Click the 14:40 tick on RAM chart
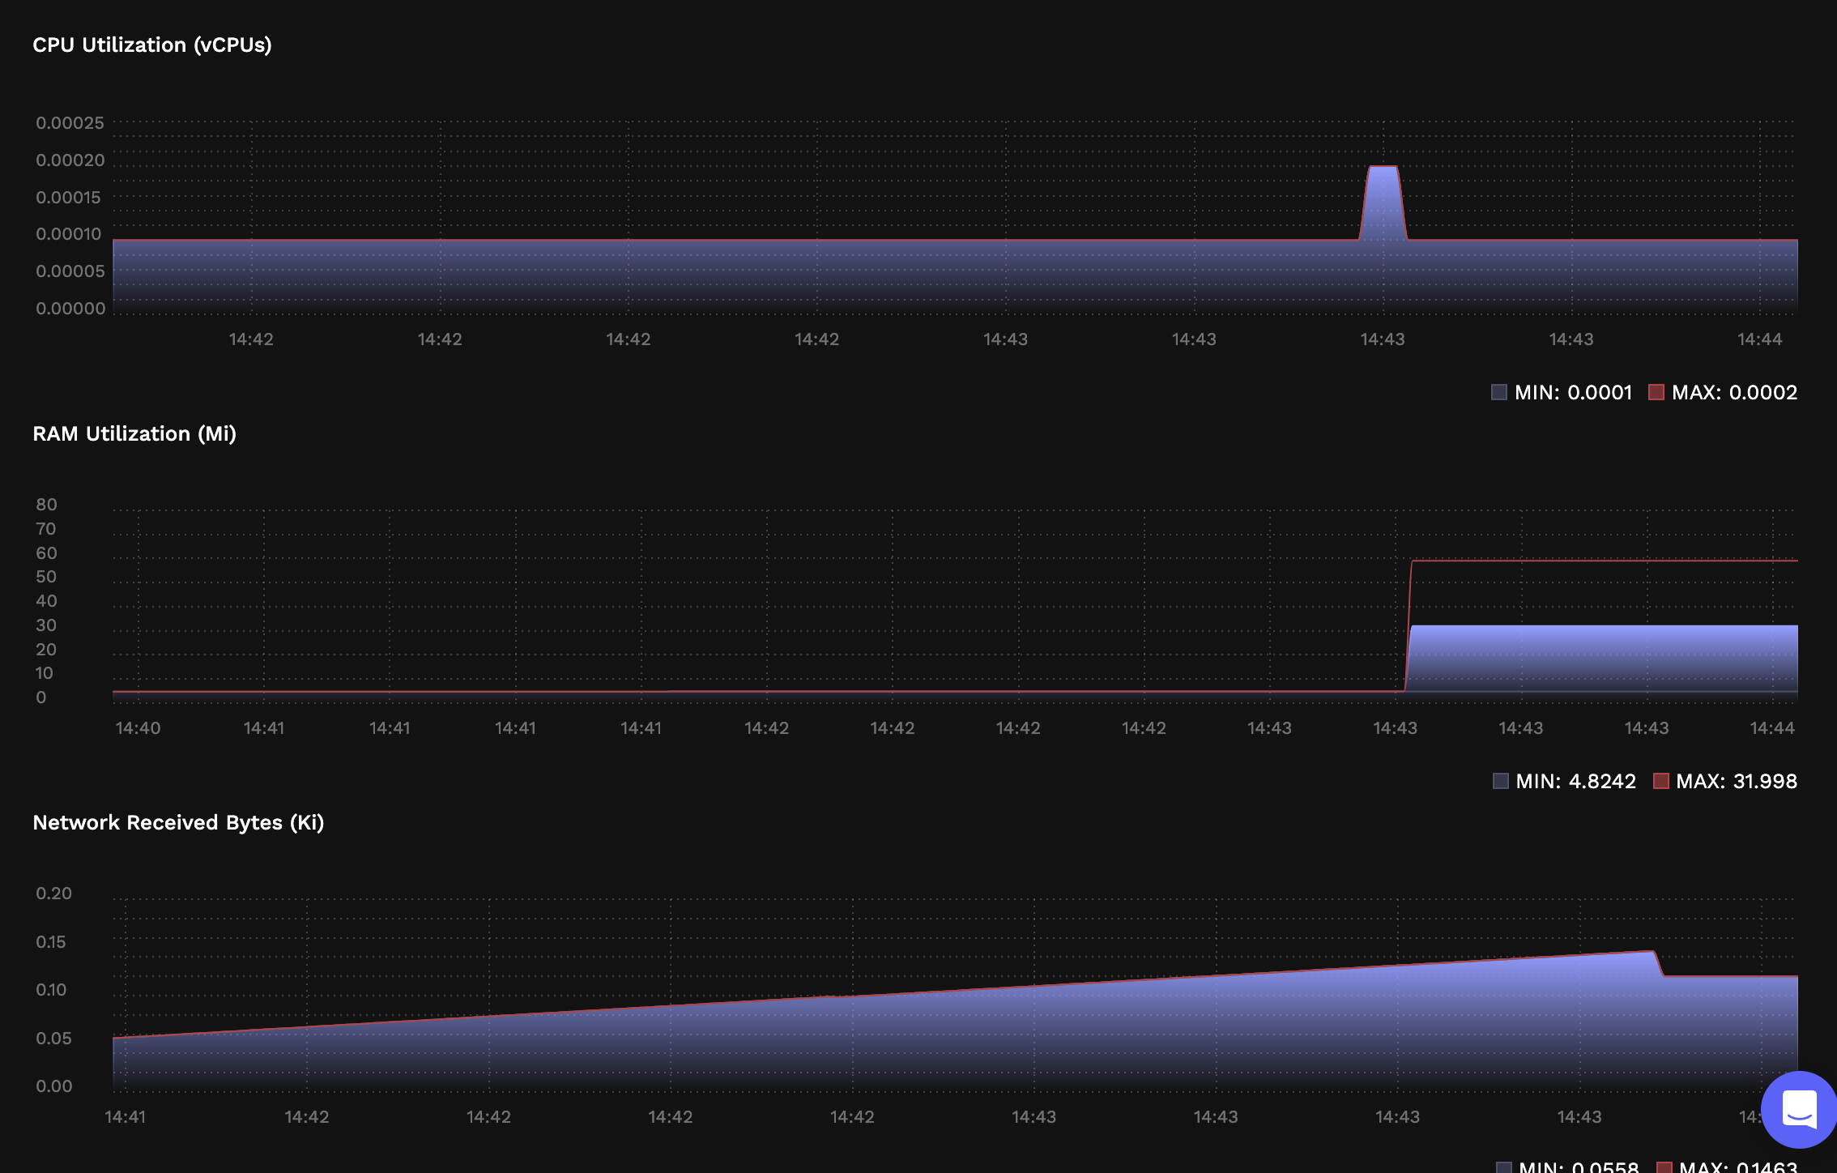Image resolution: width=1837 pixels, height=1173 pixels. pos(138,728)
